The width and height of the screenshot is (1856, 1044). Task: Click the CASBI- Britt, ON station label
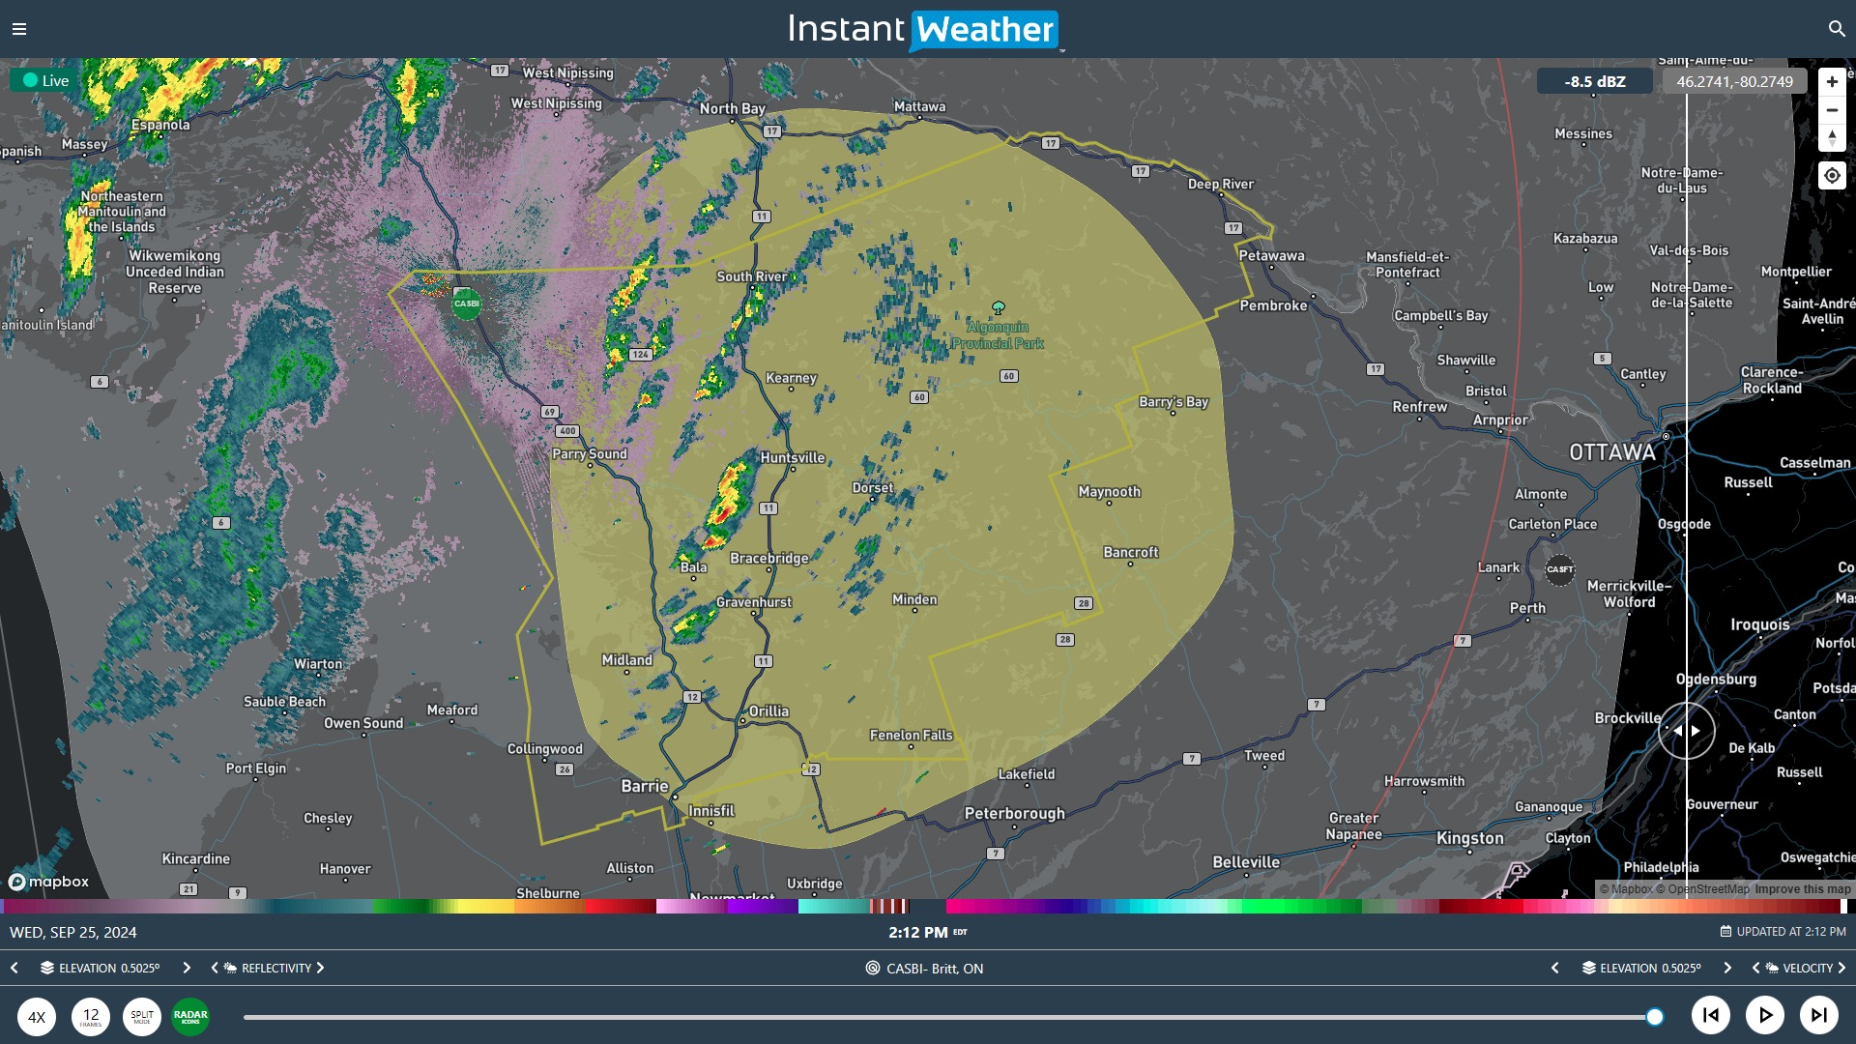pos(935,968)
